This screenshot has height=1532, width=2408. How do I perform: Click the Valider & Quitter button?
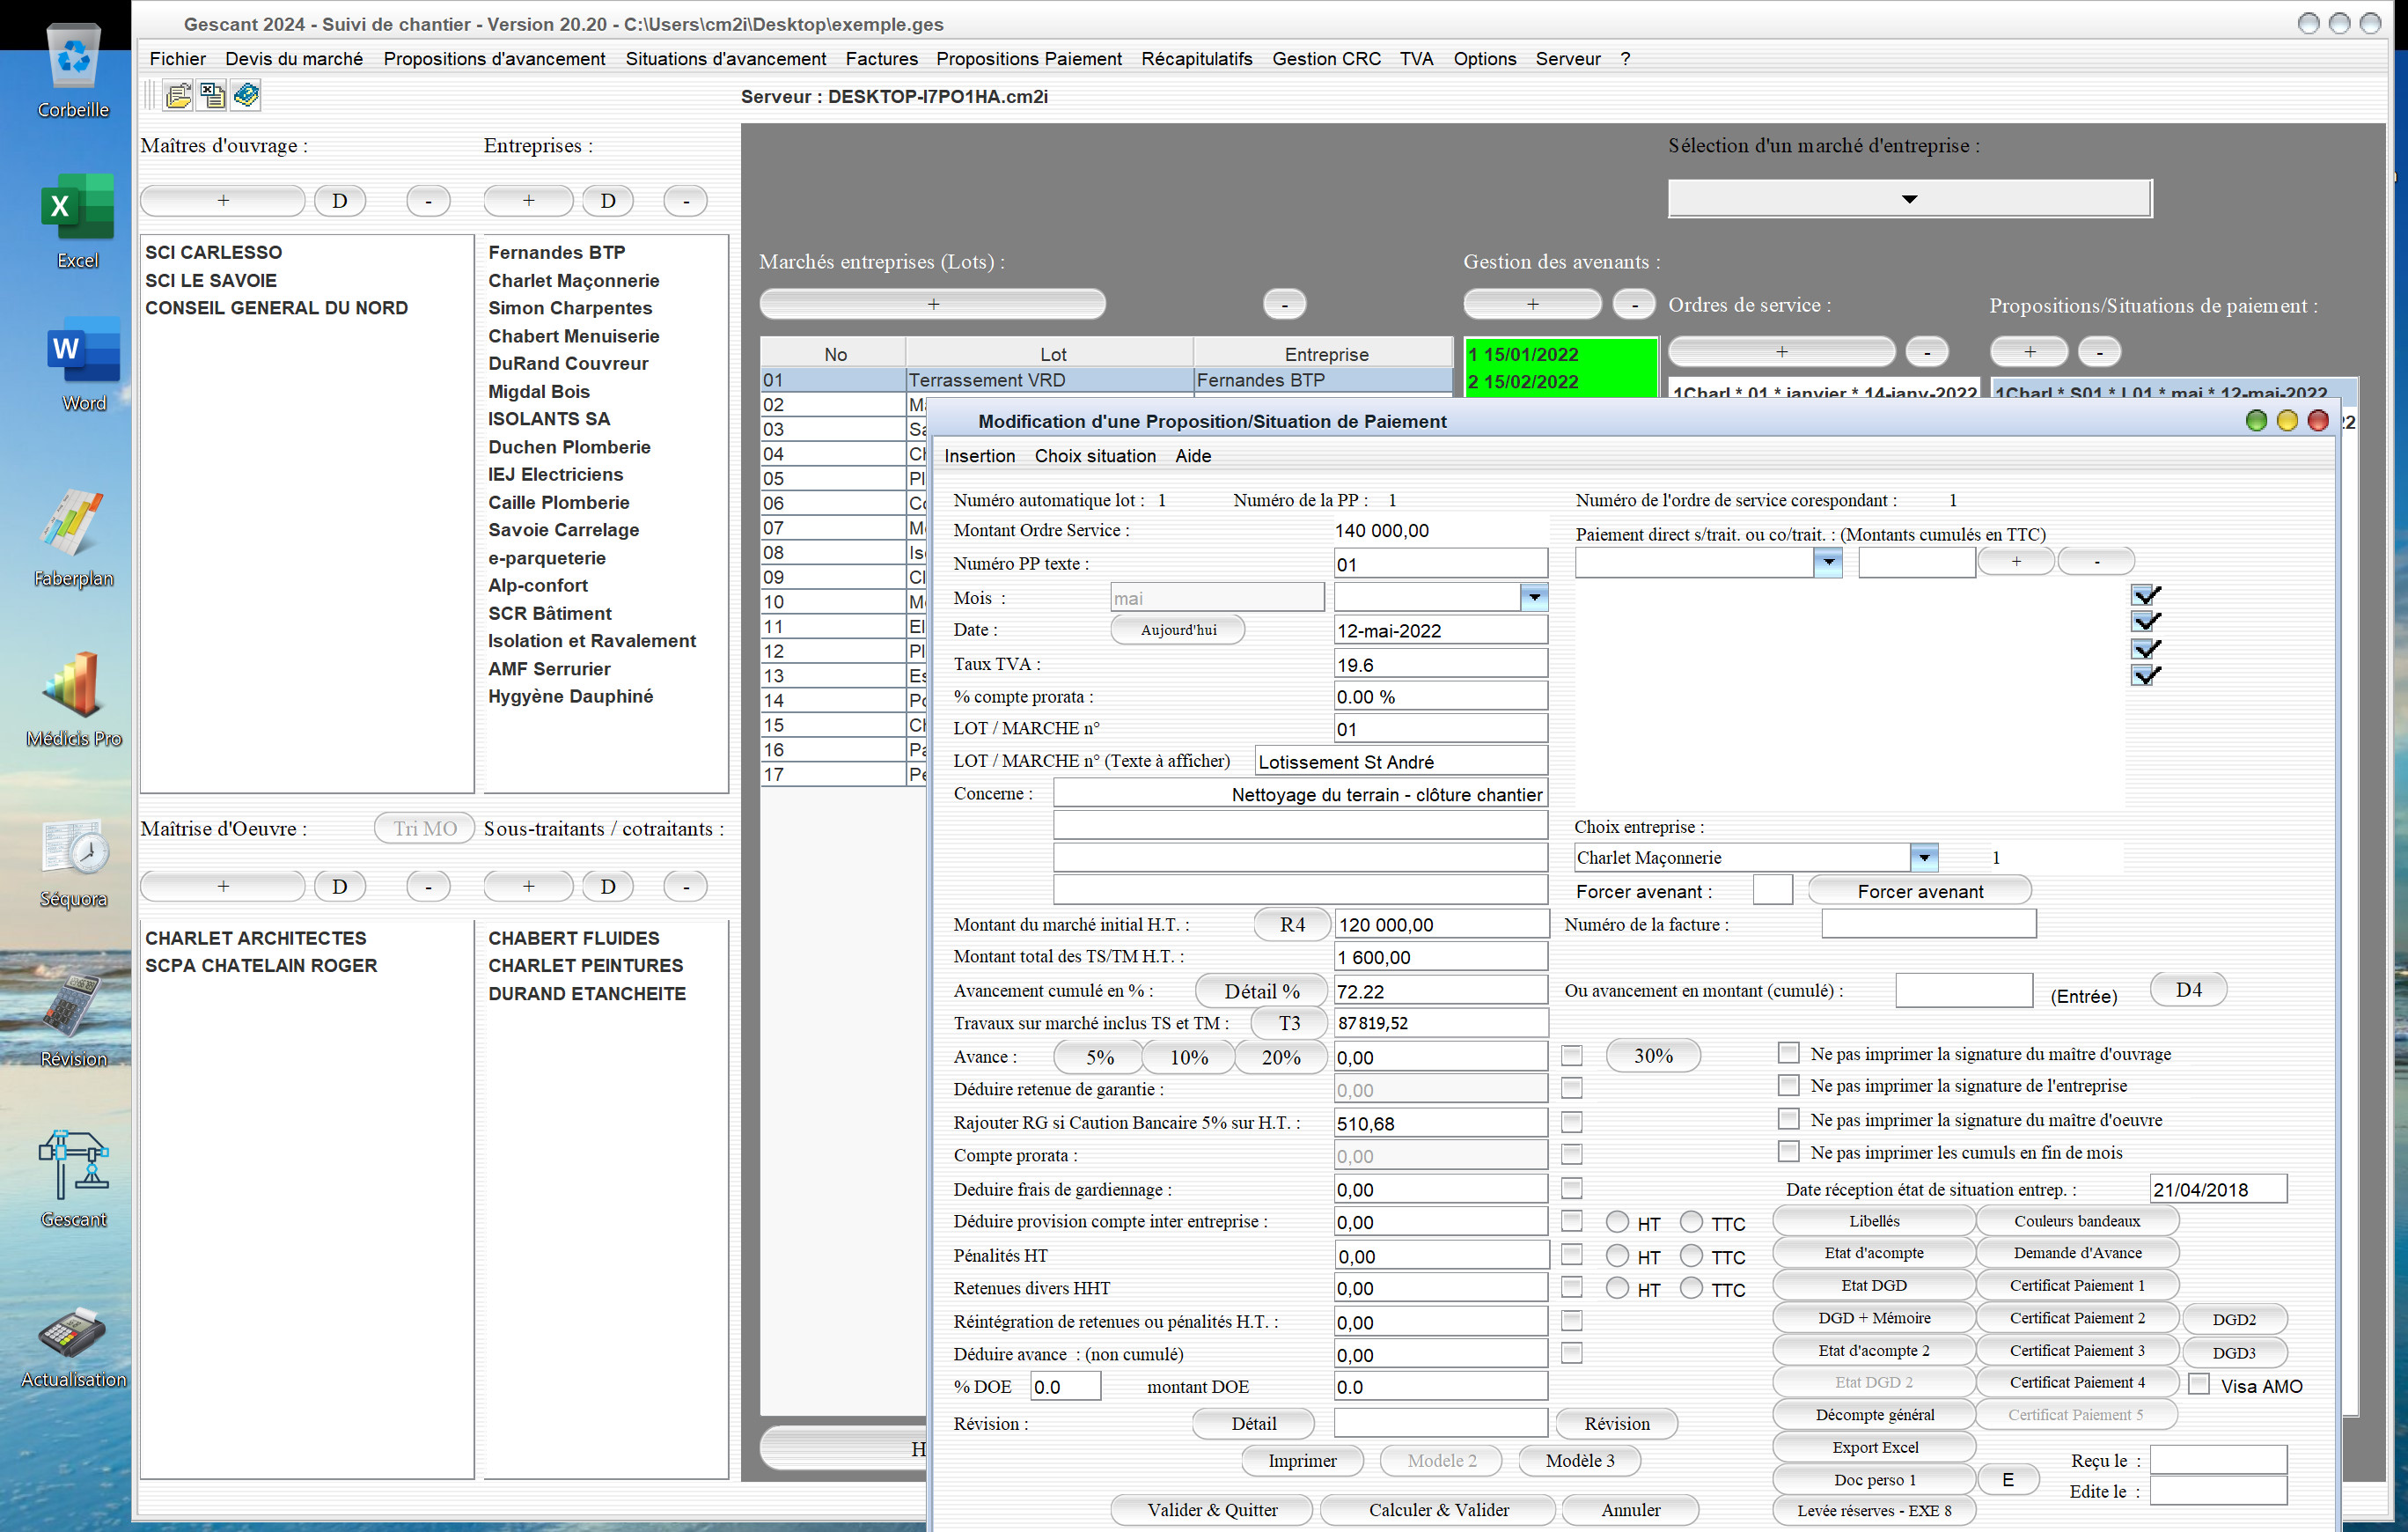click(1212, 1510)
